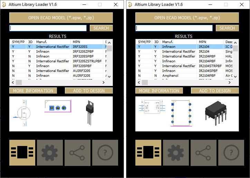Click MORE INFORMATION in left window
The image size is (250, 178).
point(33,91)
